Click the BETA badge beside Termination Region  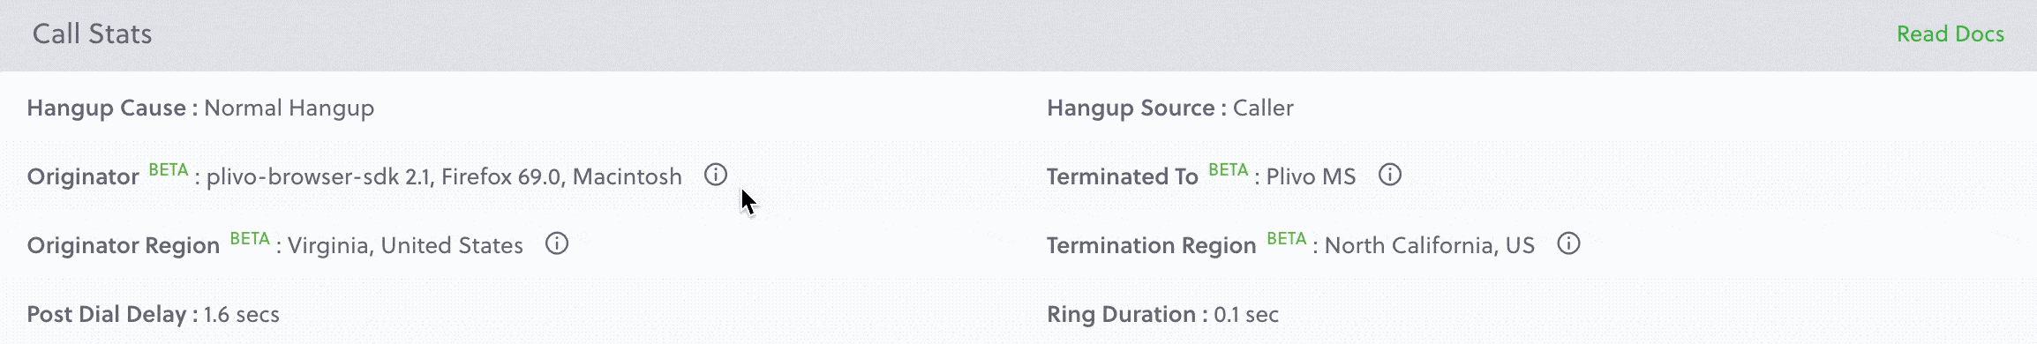(x=1287, y=239)
